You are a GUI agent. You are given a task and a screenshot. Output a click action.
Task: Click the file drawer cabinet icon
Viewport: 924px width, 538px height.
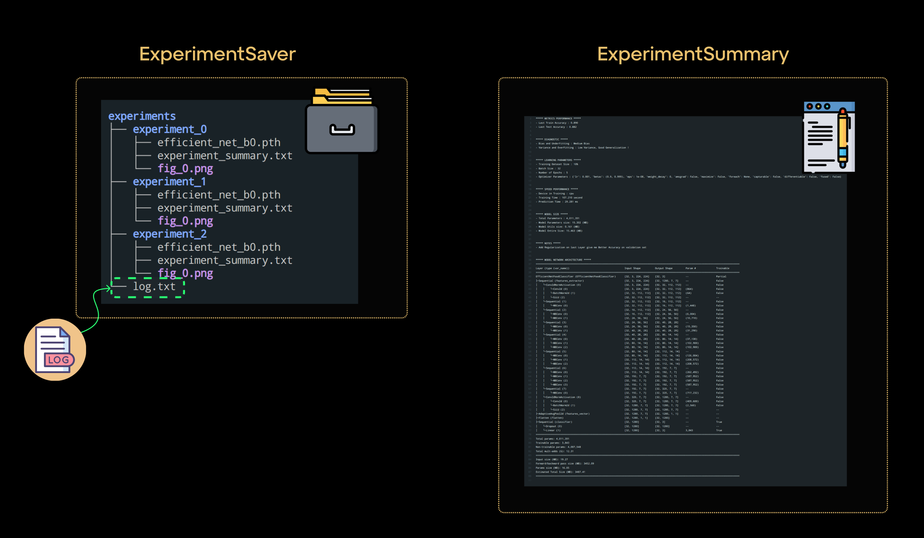341,129
